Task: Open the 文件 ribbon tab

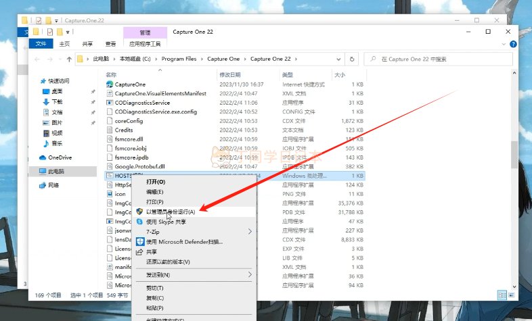Action: (41, 44)
